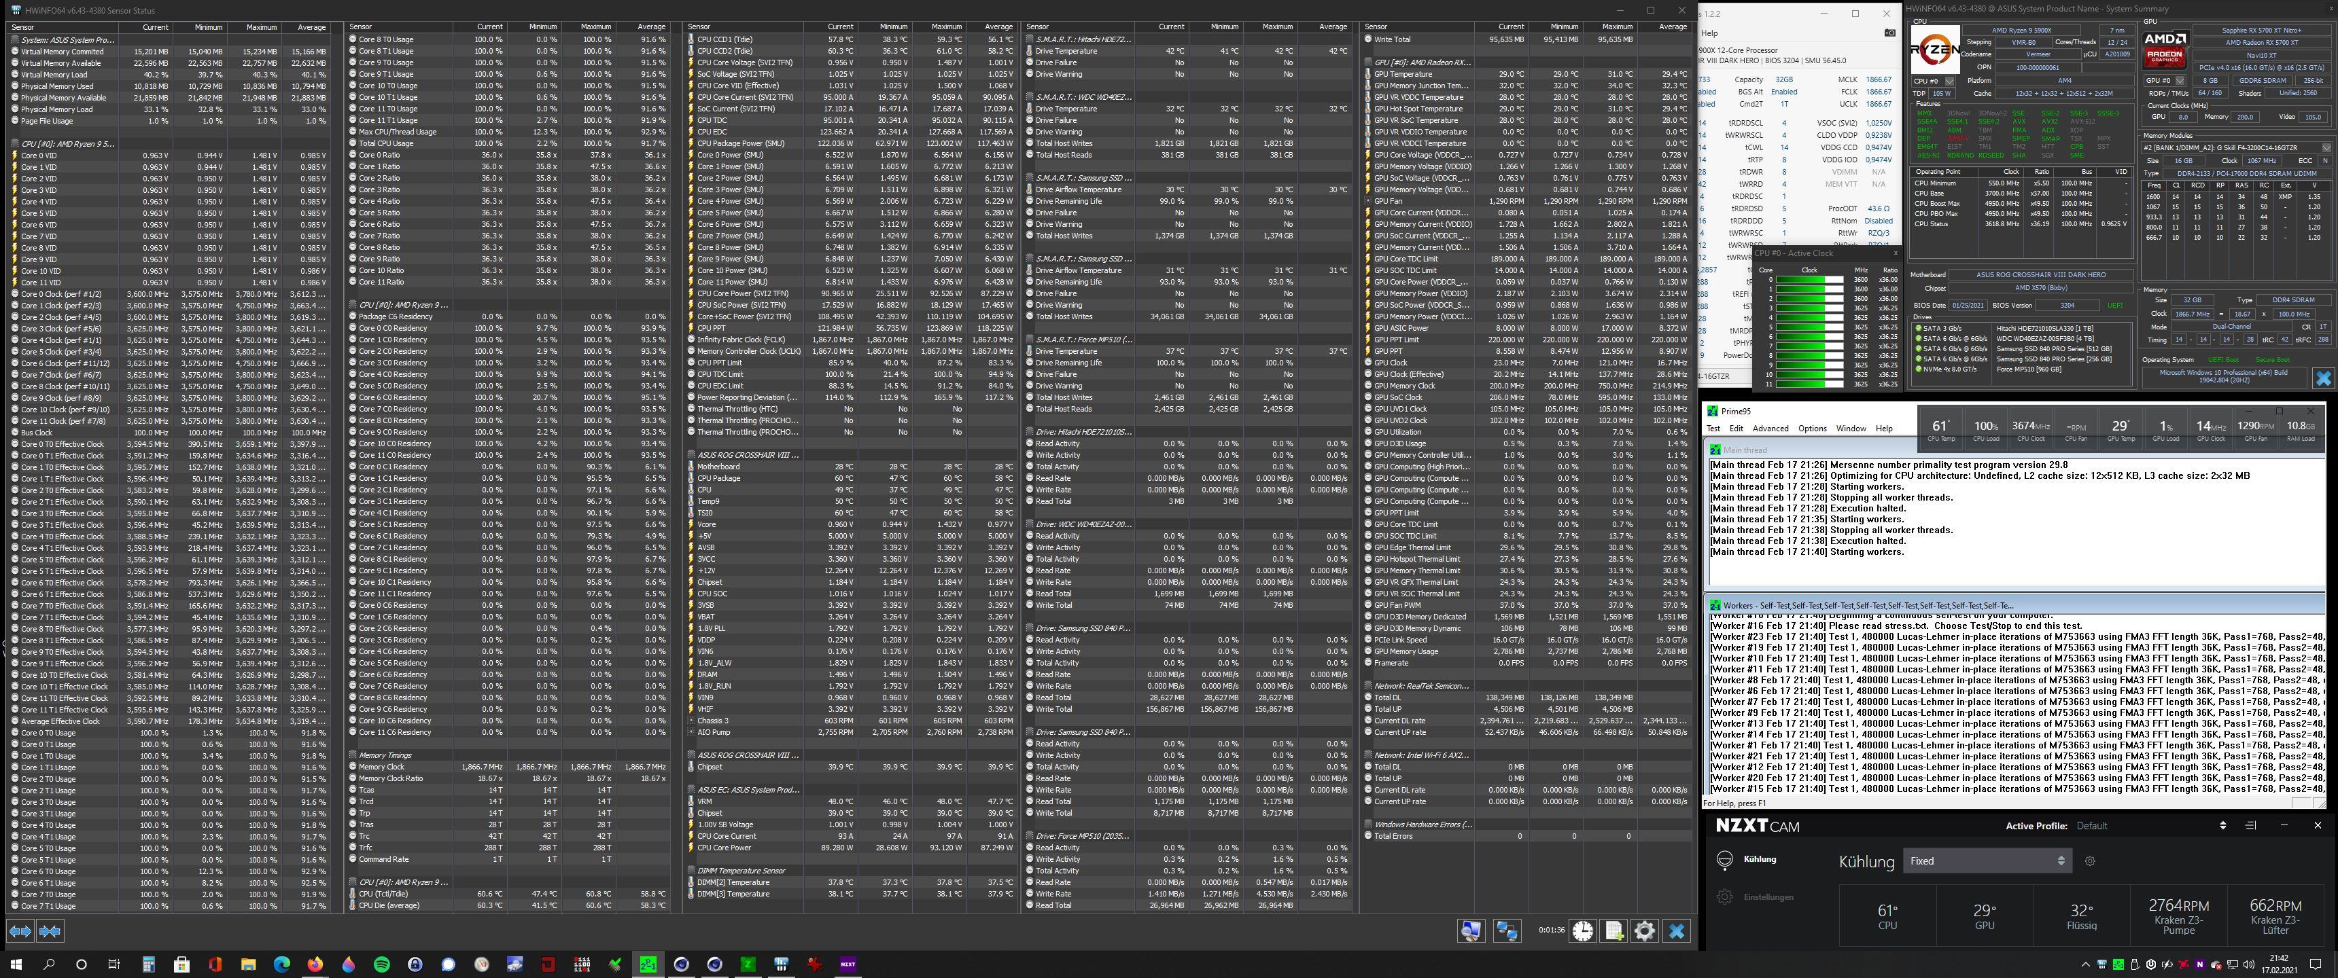This screenshot has height=978, width=2338.
Task: Select the Windows Hardware Errors Total Errors row
Action: (1527, 835)
